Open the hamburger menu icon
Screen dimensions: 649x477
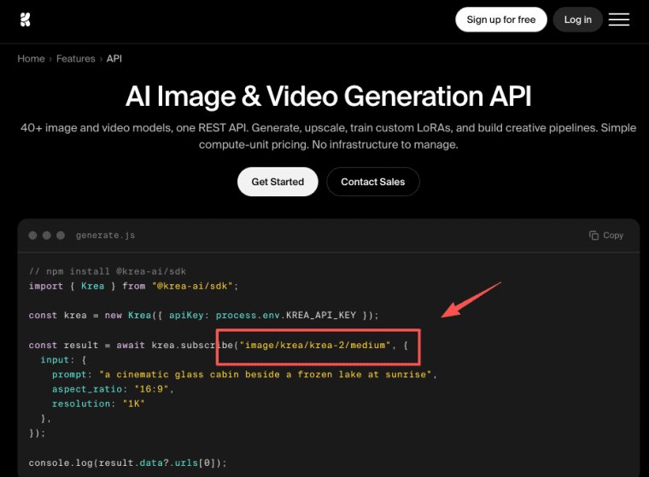coord(619,20)
